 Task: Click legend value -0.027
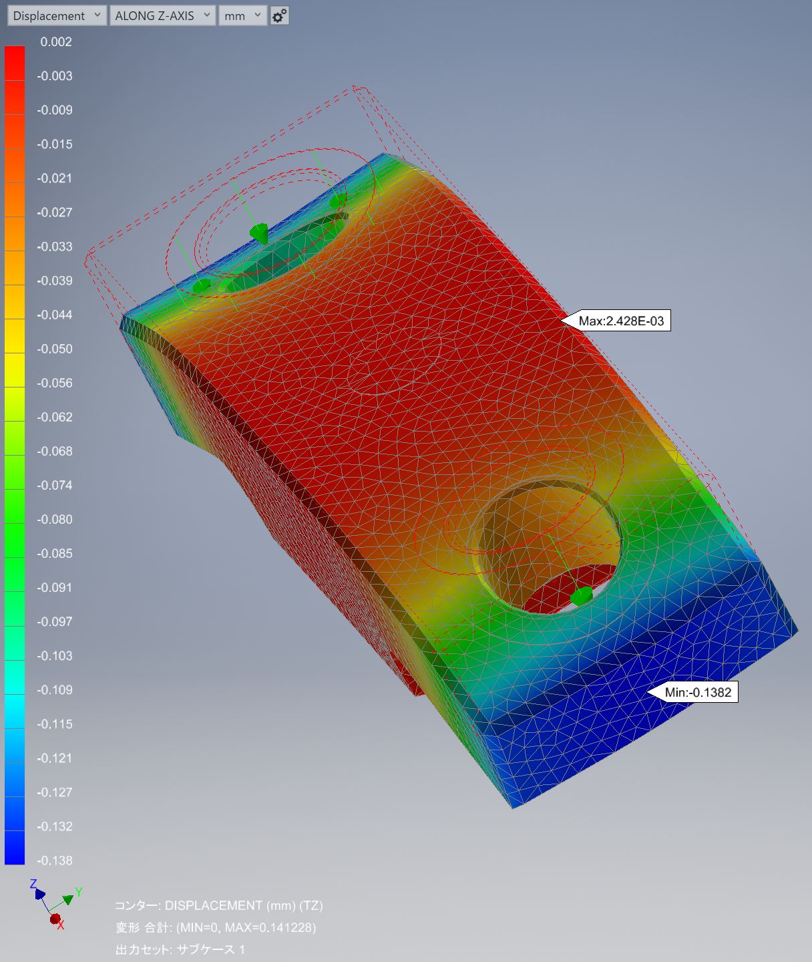[x=55, y=212]
